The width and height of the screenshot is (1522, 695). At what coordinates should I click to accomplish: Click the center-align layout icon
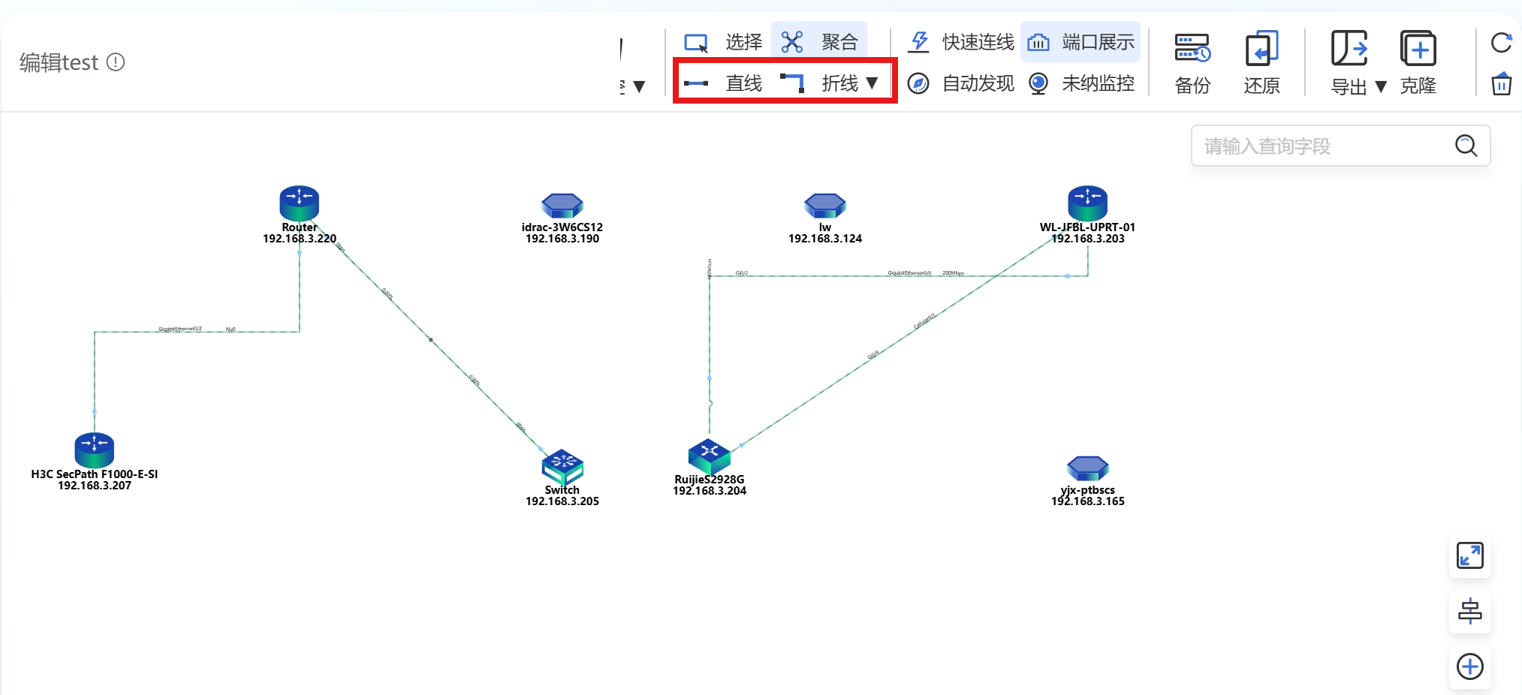point(1469,612)
